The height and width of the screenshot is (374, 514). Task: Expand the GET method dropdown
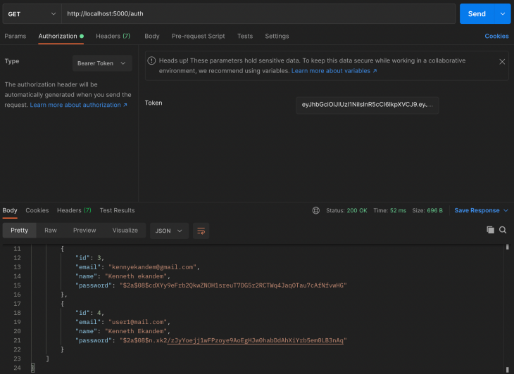tap(32, 14)
